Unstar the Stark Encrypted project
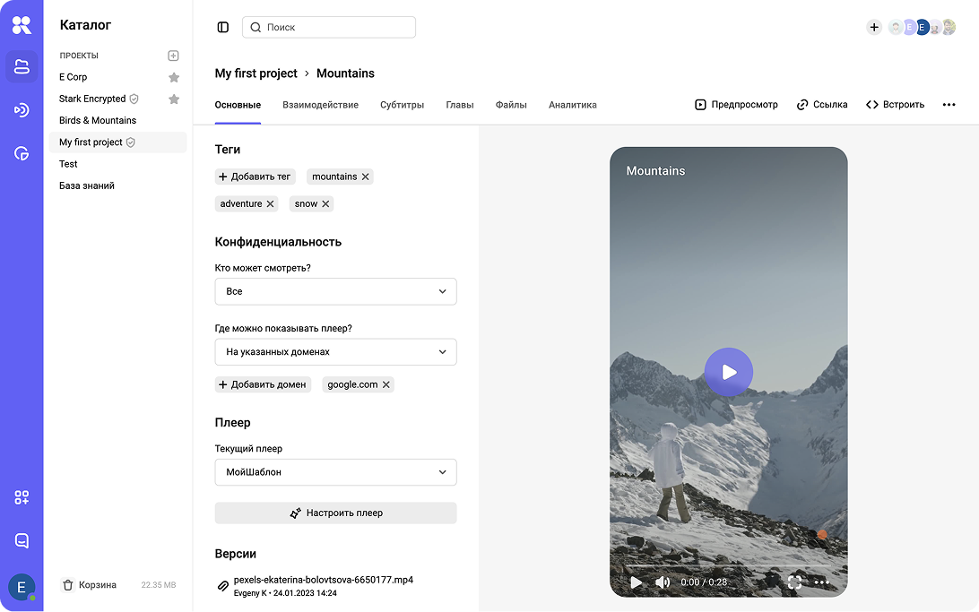The image size is (979, 612). coord(174,99)
